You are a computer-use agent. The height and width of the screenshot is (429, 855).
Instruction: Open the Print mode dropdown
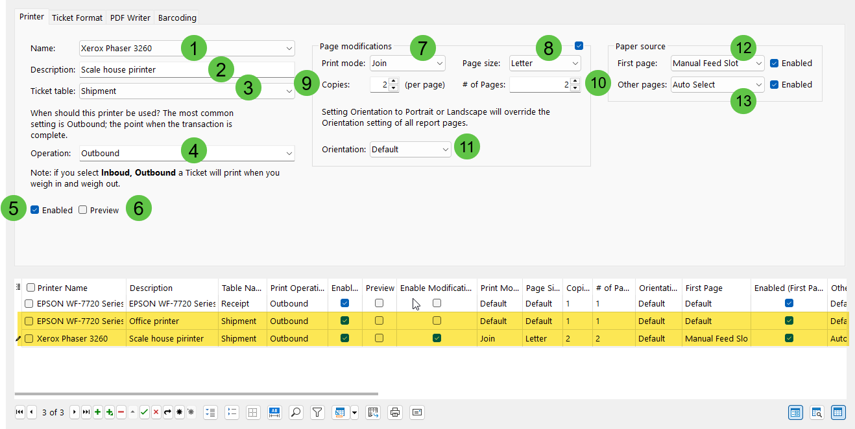[x=407, y=64]
